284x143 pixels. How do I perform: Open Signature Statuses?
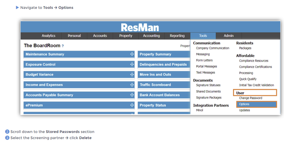click(x=208, y=85)
